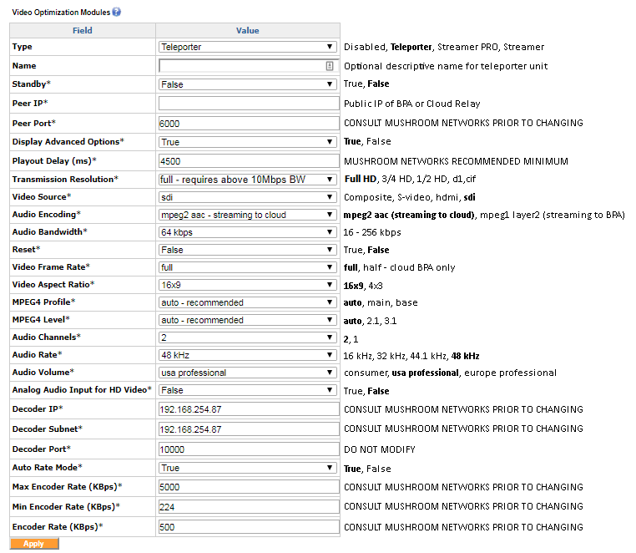
Task: Click the Min Encoder Rate field
Action: (x=249, y=506)
